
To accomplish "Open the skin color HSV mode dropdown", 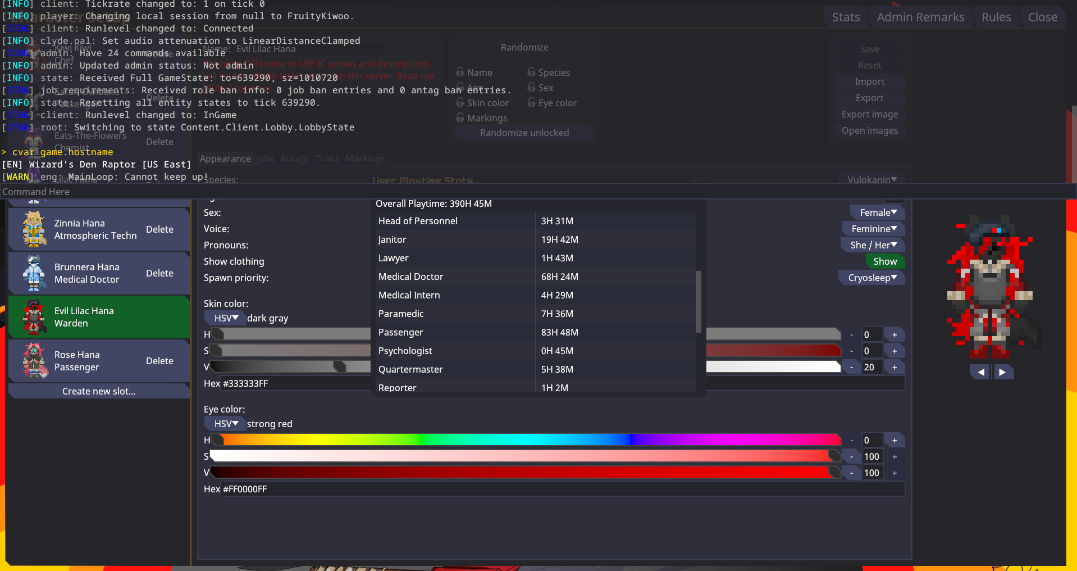I will [225, 318].
